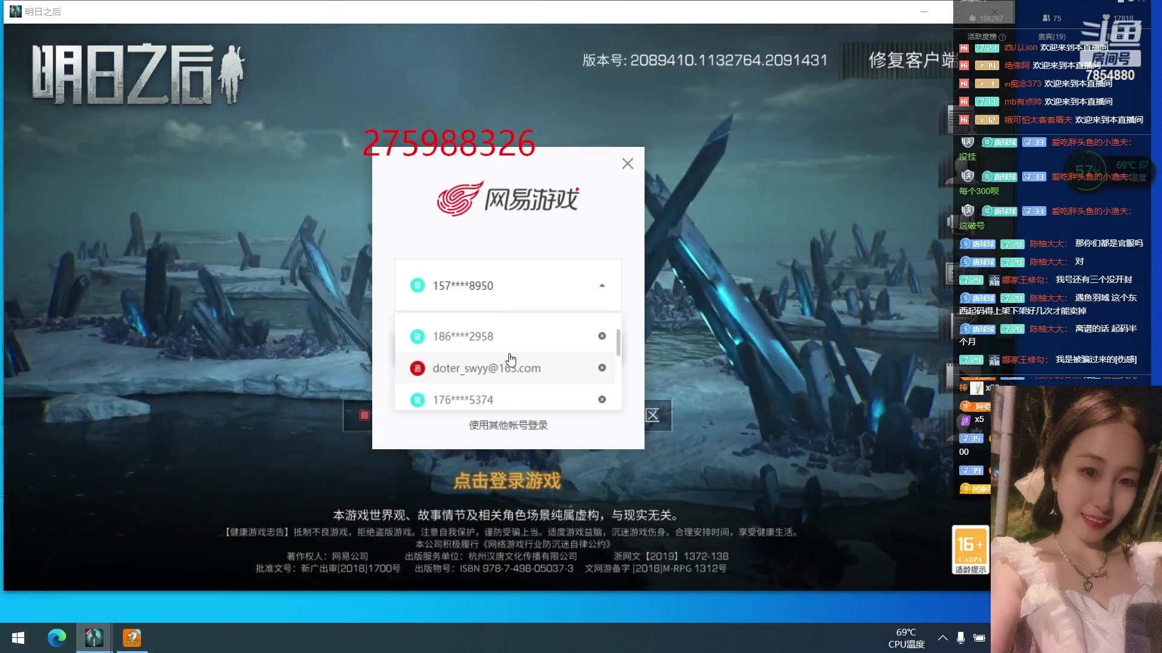The image size is (1162, 653).
Task: Open Microsoft Edge from taskbar
Action: click(x=56, y=638)
